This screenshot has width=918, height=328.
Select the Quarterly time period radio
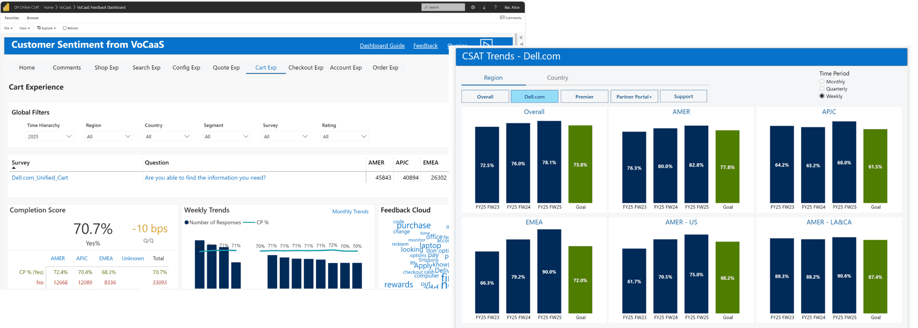point(822,88)
